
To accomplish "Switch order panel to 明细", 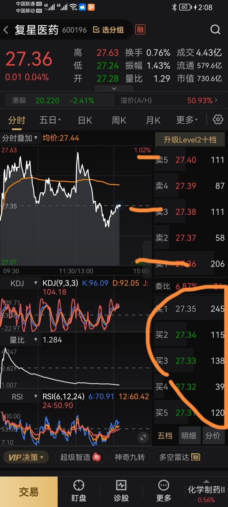I will click(x=189, y=436).
